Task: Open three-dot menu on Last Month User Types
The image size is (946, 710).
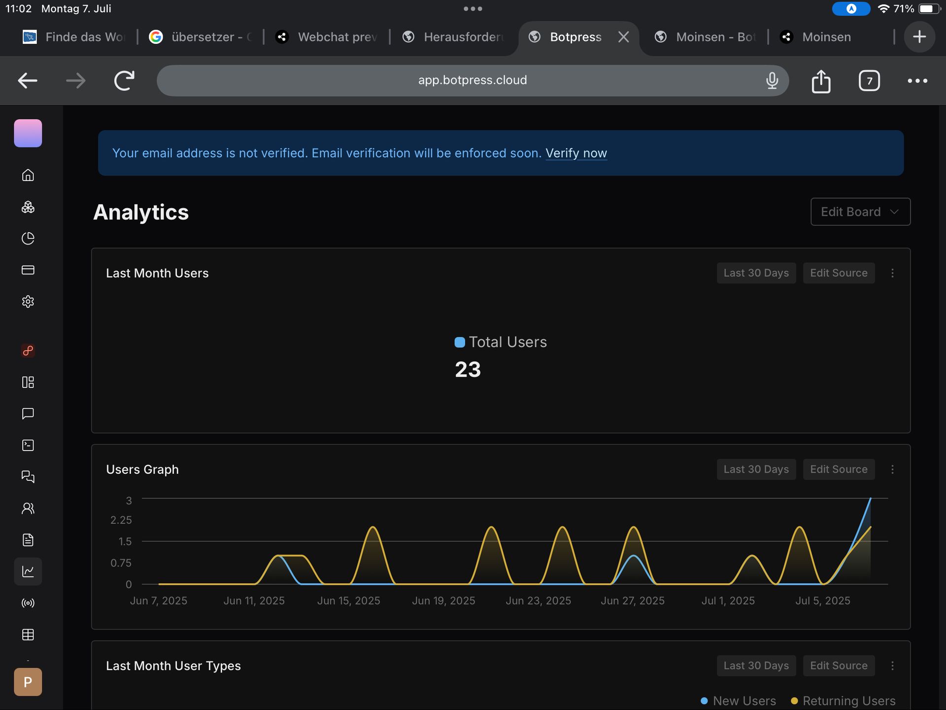Action: pyautogui.click(x=892, y=666)
